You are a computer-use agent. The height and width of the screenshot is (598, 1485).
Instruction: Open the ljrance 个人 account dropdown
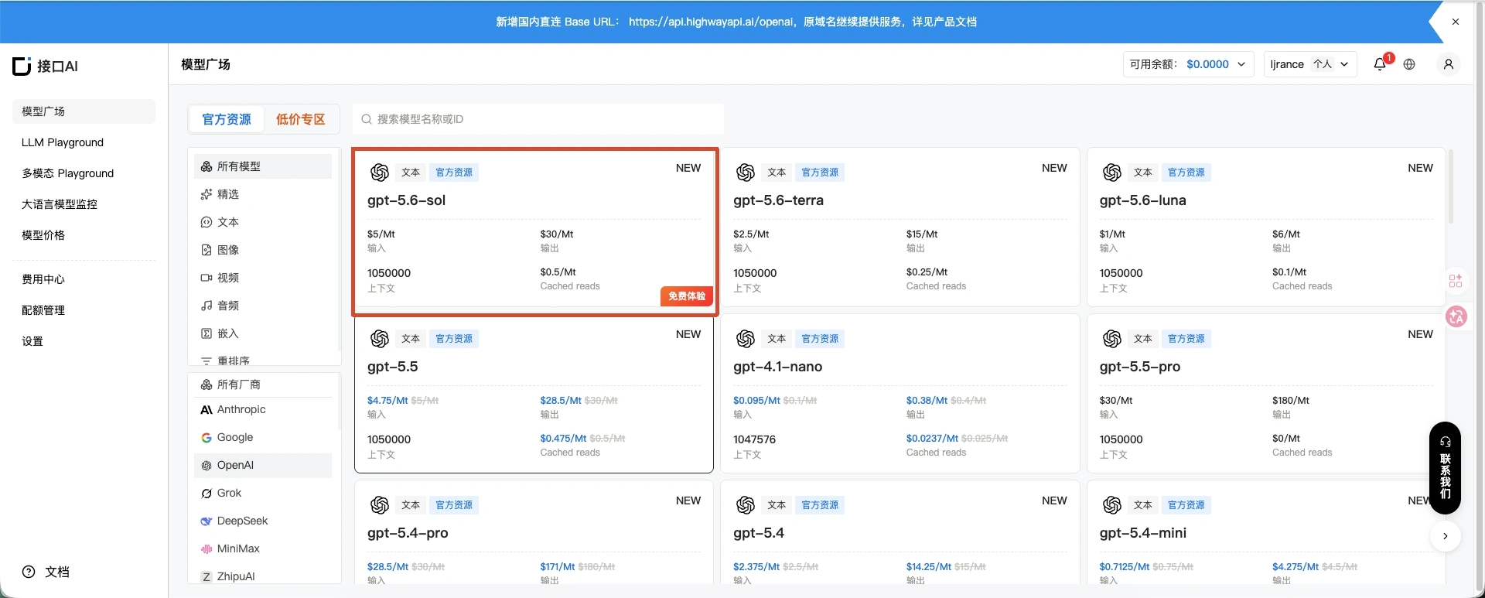coord(1310,64)
